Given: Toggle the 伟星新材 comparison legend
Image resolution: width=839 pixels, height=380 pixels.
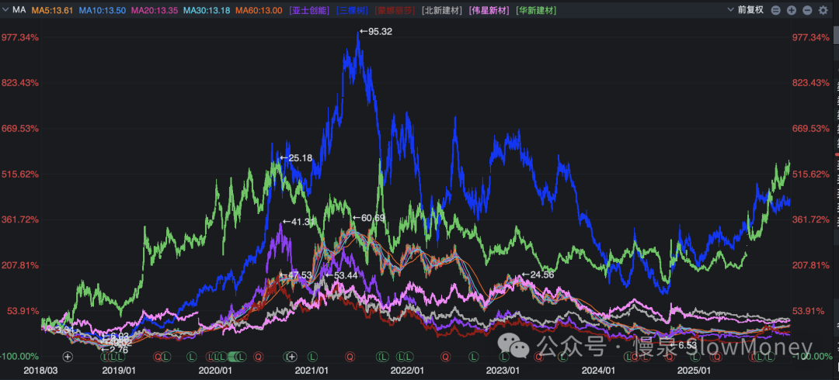Looking at the screenshot, I should coord(489,10).
